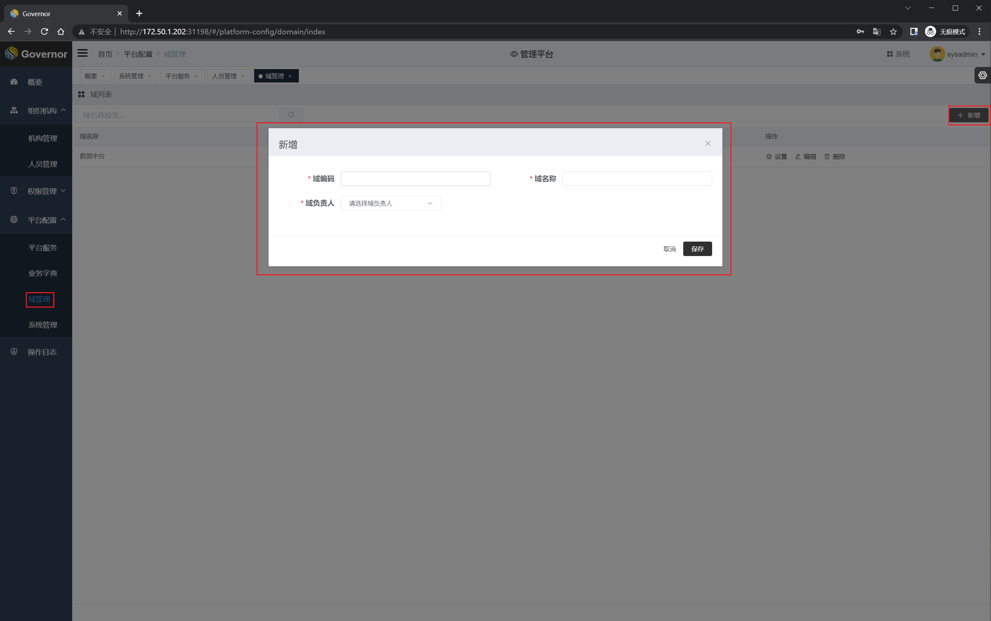Go to 首页 breadcrumb

tap(105, 54)
